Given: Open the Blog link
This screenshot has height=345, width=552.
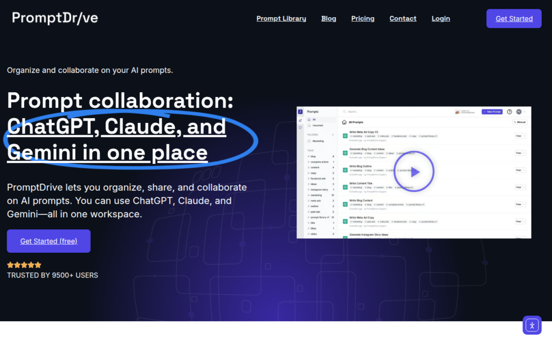Looking at the screenshot, I should tap(328, 18).
